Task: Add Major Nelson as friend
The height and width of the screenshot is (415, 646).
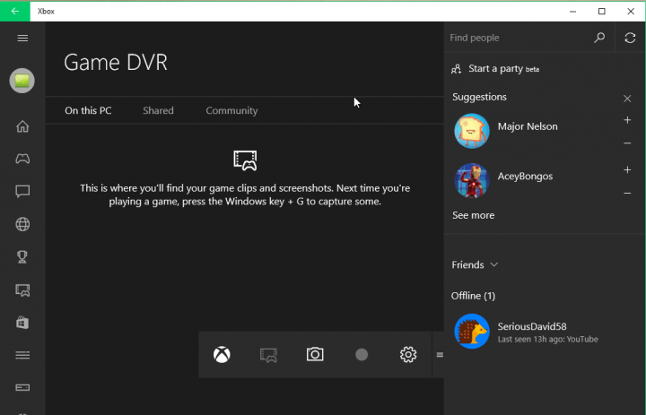Action: coord(627,120)
